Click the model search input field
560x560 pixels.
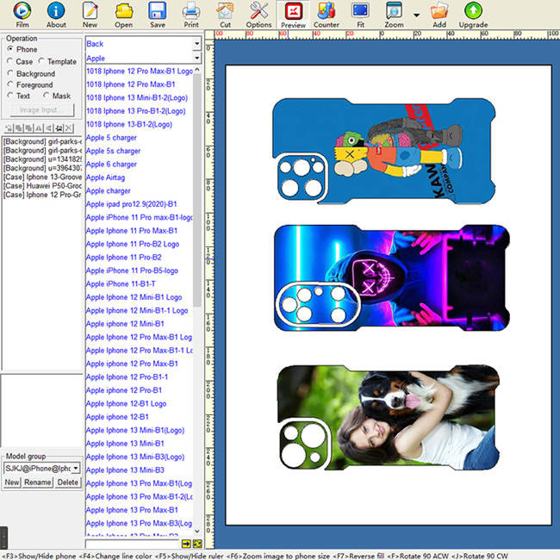click(x=133, y=544)
